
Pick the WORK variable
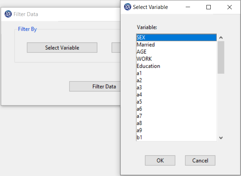point(176,59)
